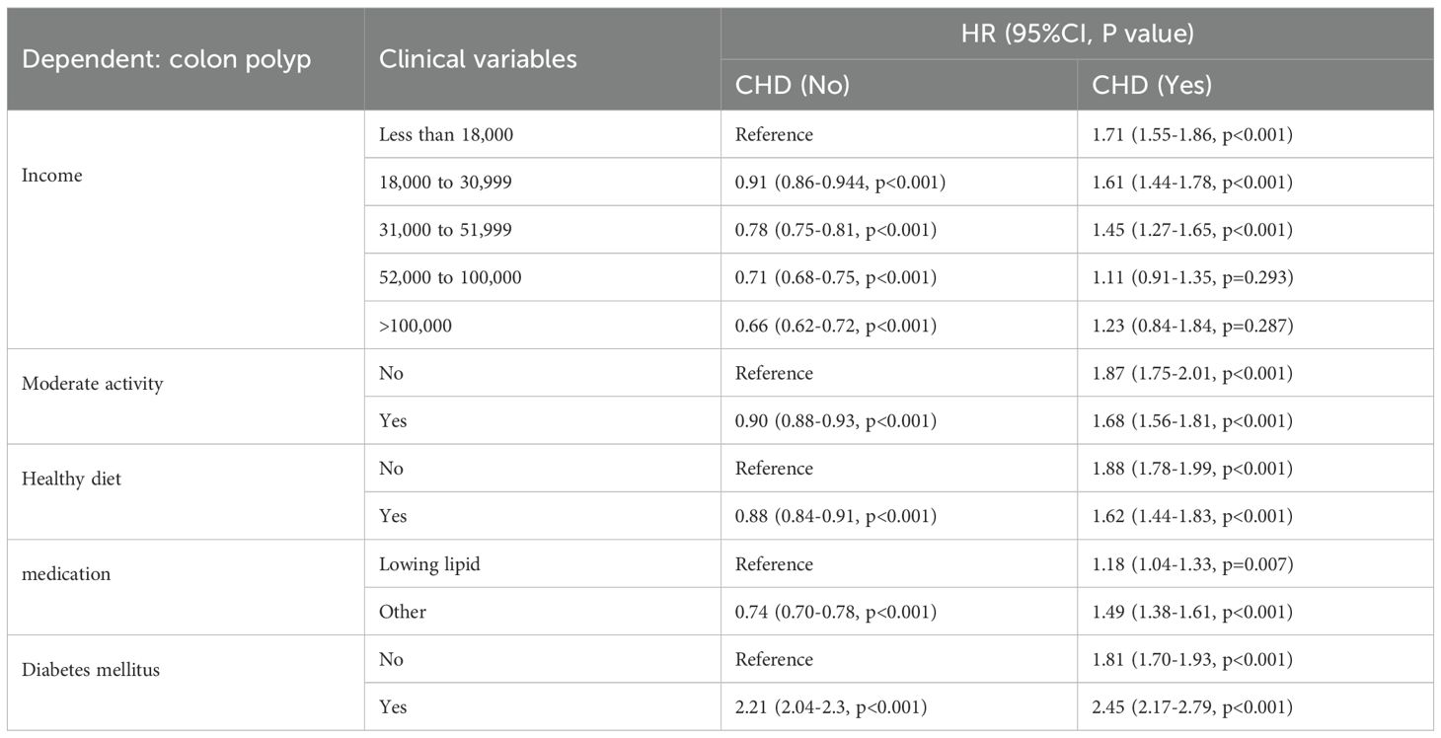Click the '1.87 (1.75-2.01, p<0.001)' value
Viewport: 1441px width, 738px height.
pyautogui.click(x=1192, y=373)
